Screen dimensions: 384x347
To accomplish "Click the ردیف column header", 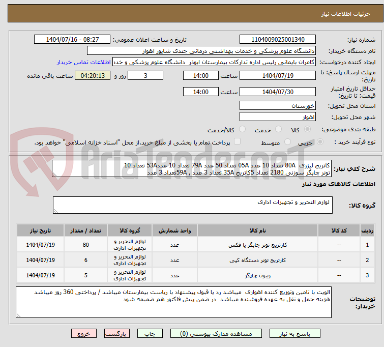I will pos(367,230).
